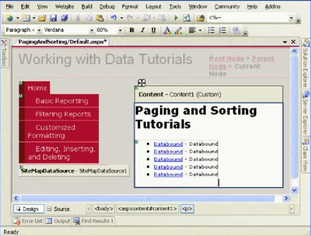The image size is (311, 236).
Task: Open the Community menu
Action: (227, 7)
